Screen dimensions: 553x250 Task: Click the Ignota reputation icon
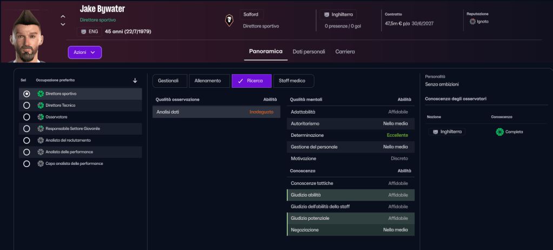pos(472,22)
